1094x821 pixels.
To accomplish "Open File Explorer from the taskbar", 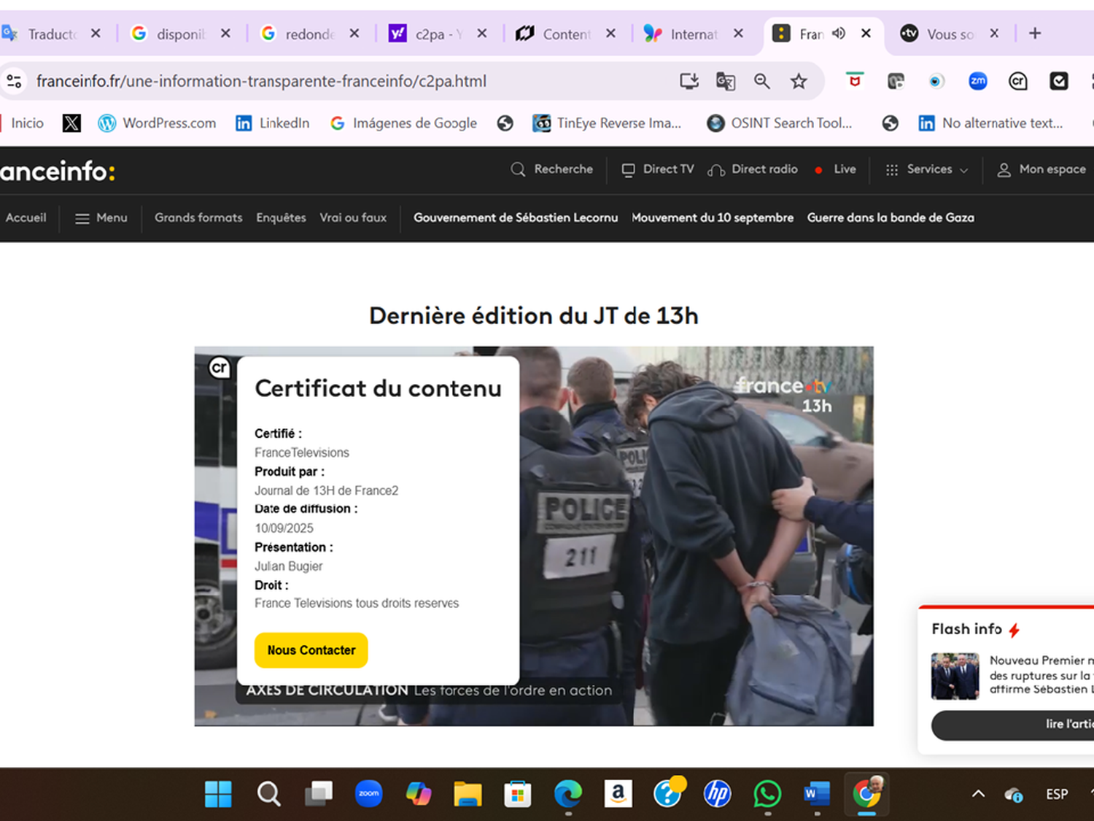I will tap(468, 793).
